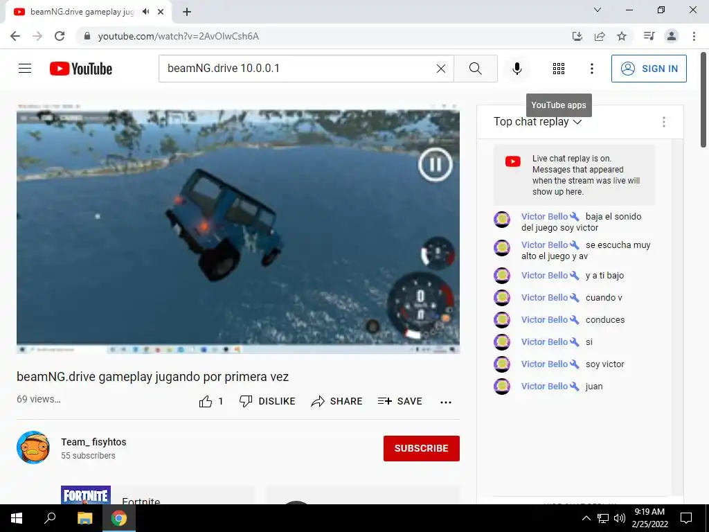Image resolution: width=709 pixels, height=532 pixels.
Task: Share this page icon in address bar
Action: coord(600,36)
